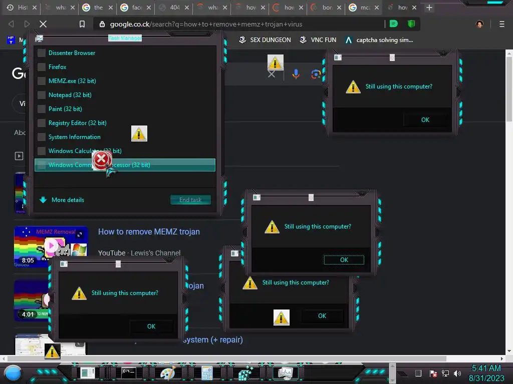Screen dimensions: 513x384
Task: Click OK in the partly covered dialog
Action: tap(322, 316)
